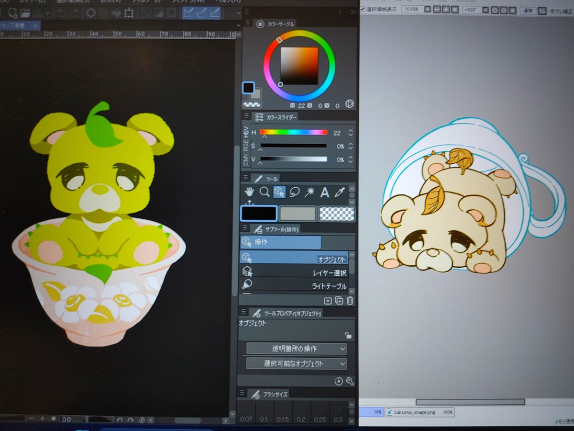Click the Fill bucket icon in toolbar
The width and height of the screenshot is (574, 431).
pos(116,13)
